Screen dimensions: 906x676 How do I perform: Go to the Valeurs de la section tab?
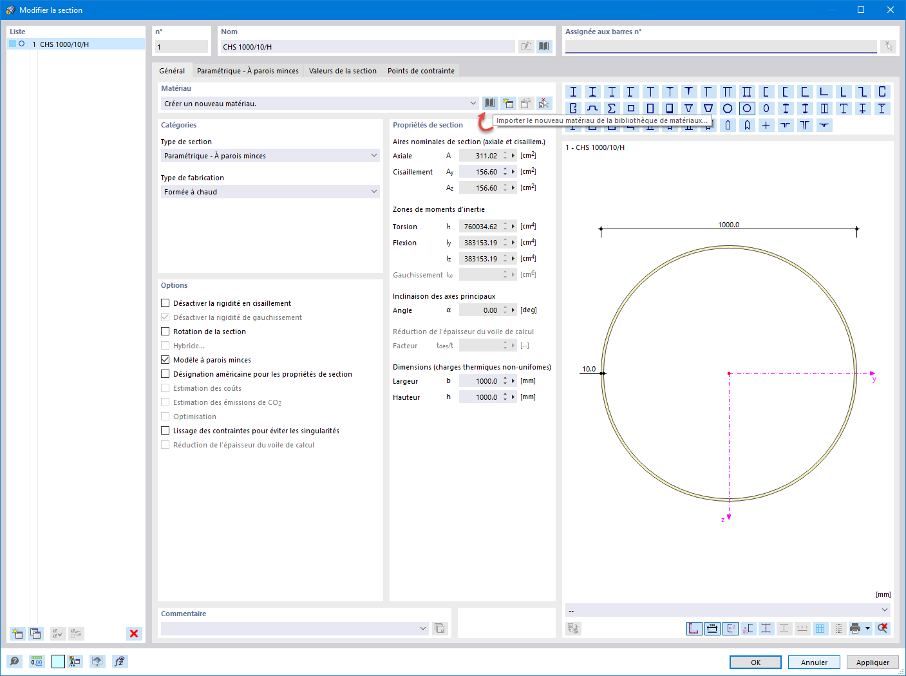(x=343, y=71)
